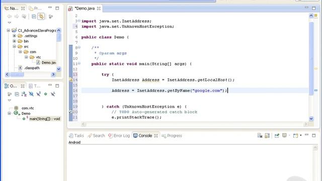Toggle Hide Fields in Outline

[x=31, y=94]
